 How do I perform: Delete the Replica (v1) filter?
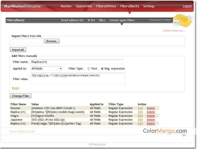pyautogui.click(x=151, y=112)
